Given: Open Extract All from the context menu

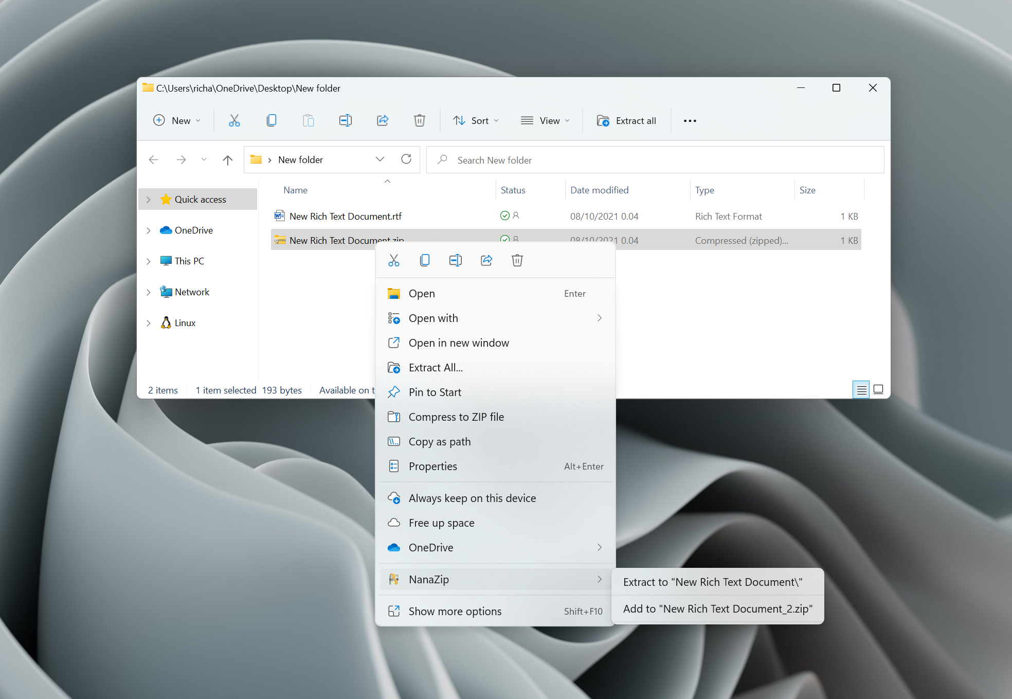Looking at the screenshot, I should click(x=436, y=367).
